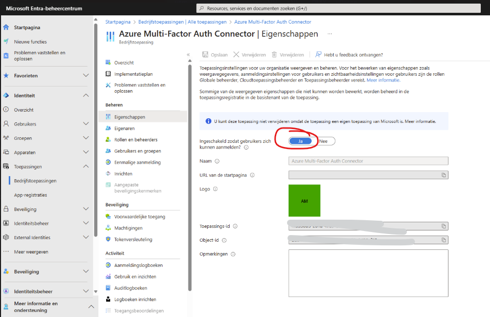Screen dimensions: 490x317
Task: Click the Voorwaardelijke toegang icon
Action: [x=108, y=217]
